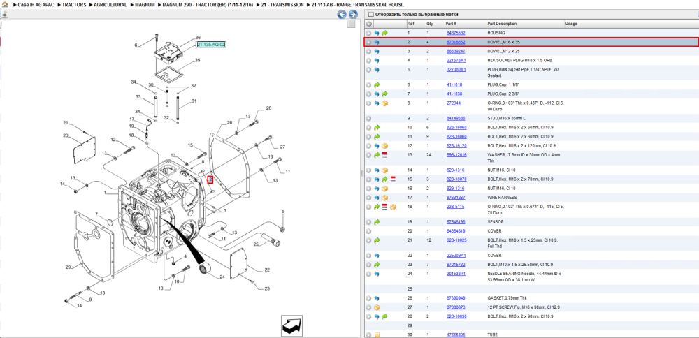Viewport: 699px width, 338px height.
Task: Click blue arrow icon on HEX SOCKET PLUG row
Action: [x=377, y=60]
